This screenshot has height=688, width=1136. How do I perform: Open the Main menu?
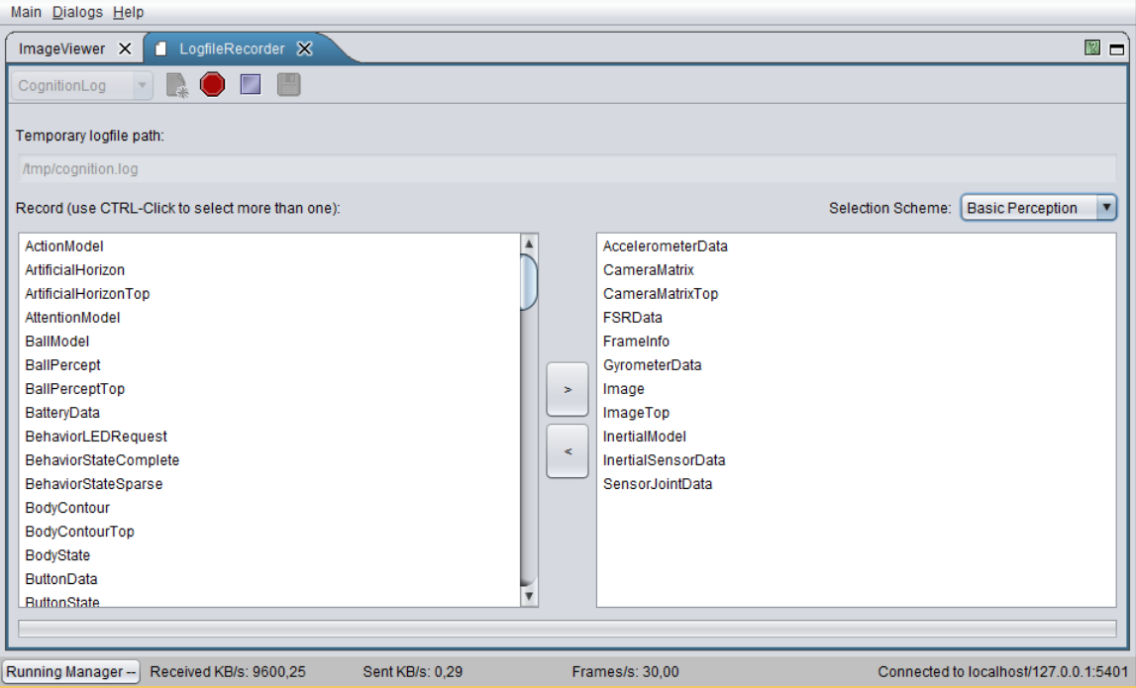[26, 12]
